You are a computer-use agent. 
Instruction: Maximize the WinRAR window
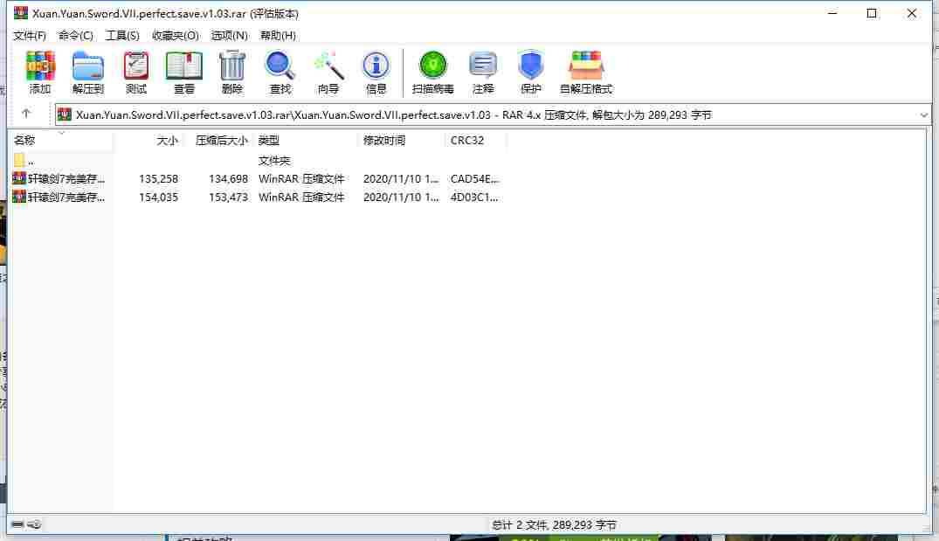click(872, 13)
